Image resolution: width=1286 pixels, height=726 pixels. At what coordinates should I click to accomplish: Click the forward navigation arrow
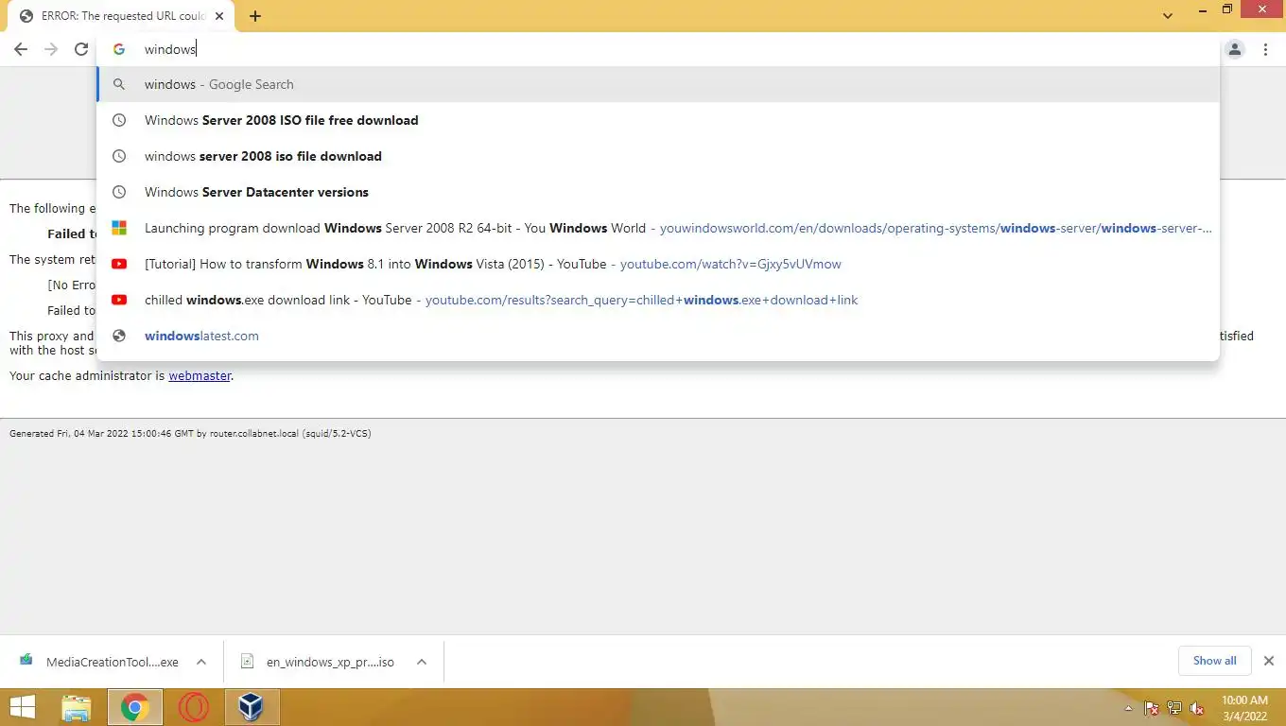[51, 49]
